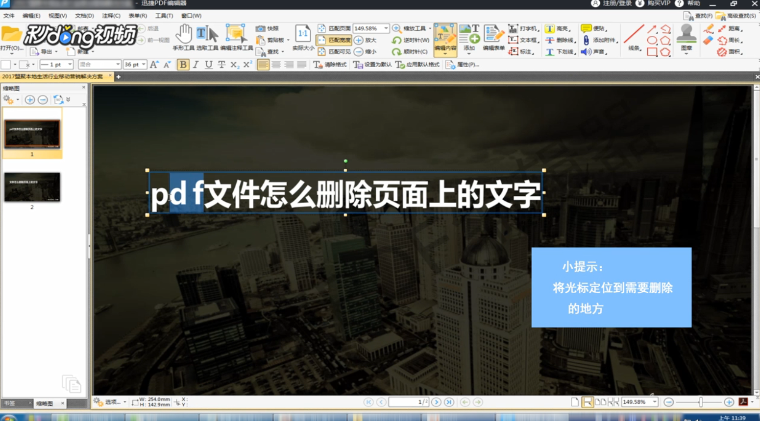Choose the Strikethrough tool (删除线)
The image size is (760, 421).
560,40
